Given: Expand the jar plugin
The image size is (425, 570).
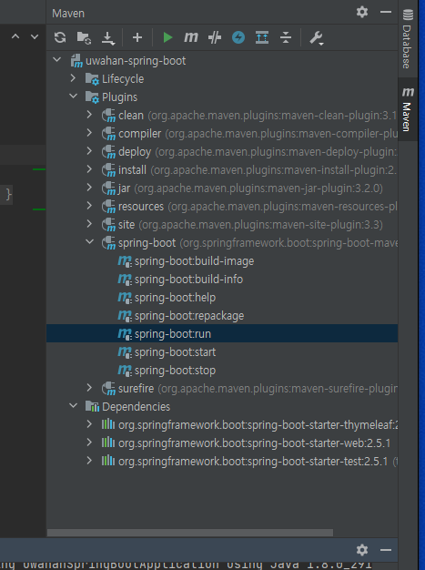Looking at the screenshot, I should tap(89, 188).
